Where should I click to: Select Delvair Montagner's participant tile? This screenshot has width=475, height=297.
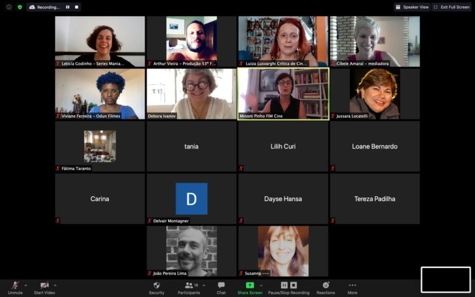tap(192, 199)
